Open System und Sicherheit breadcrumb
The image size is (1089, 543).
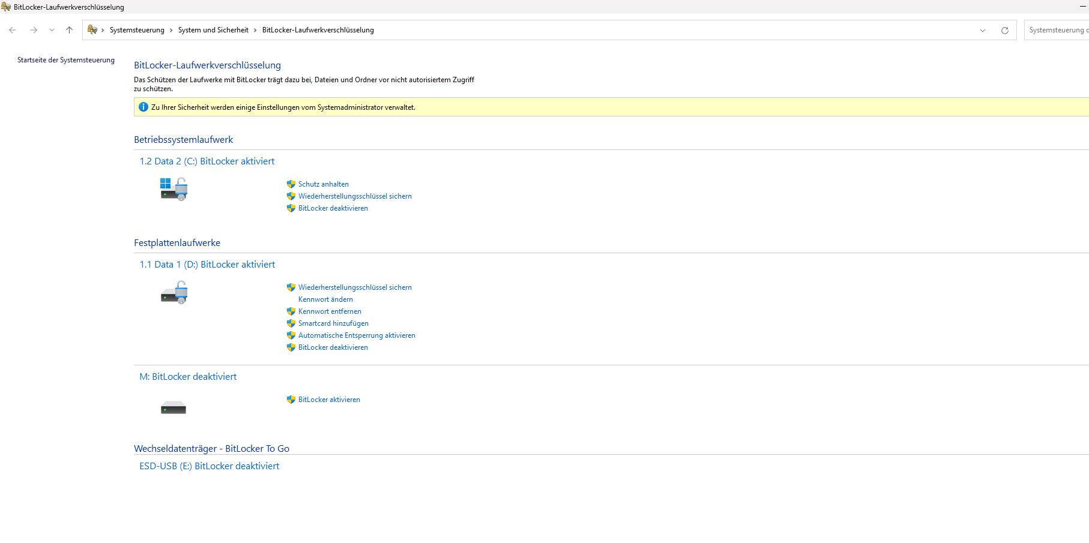point(213,30)
